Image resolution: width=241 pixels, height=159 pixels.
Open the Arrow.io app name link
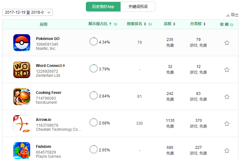[x=44, y=120]
